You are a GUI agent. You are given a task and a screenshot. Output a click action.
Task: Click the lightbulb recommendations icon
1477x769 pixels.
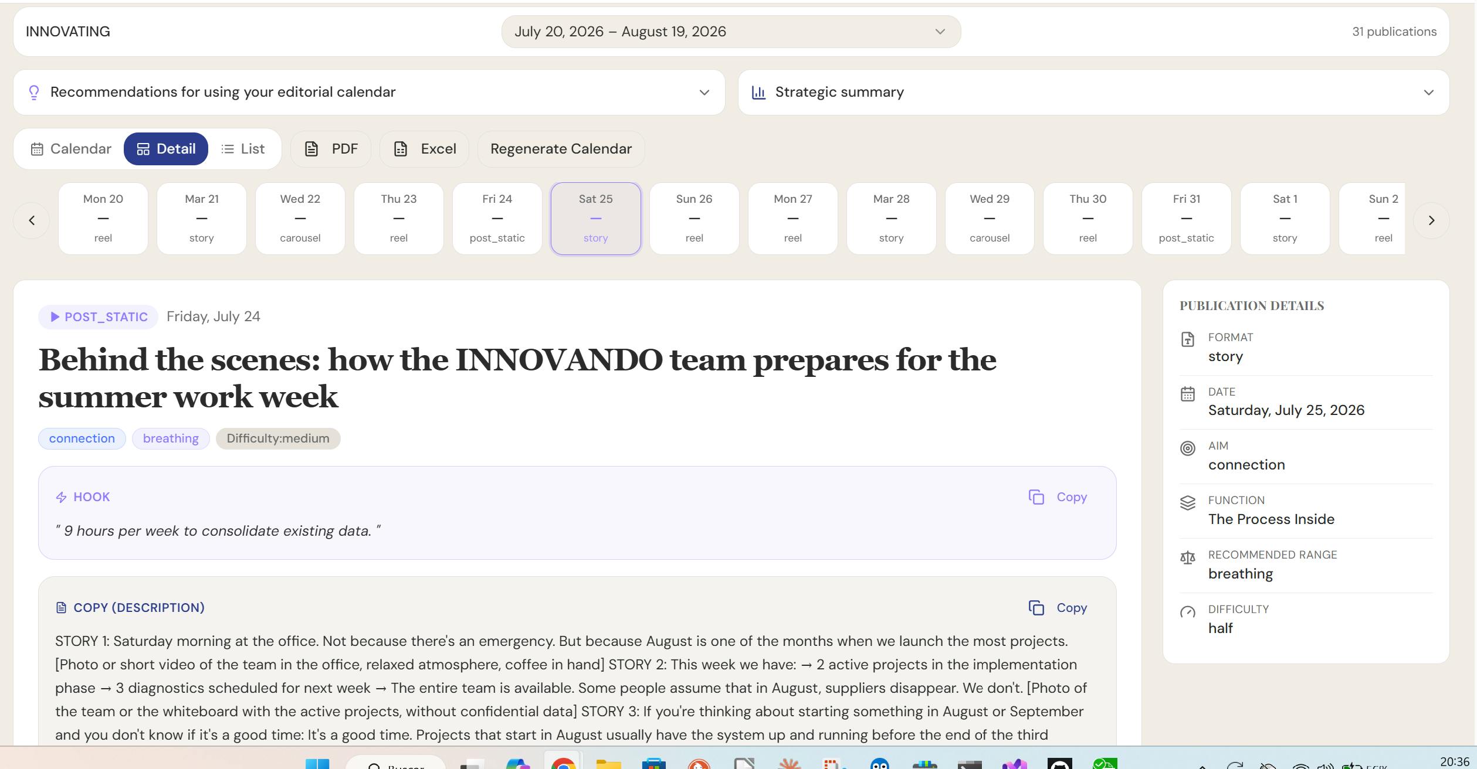tap(34, 93)
